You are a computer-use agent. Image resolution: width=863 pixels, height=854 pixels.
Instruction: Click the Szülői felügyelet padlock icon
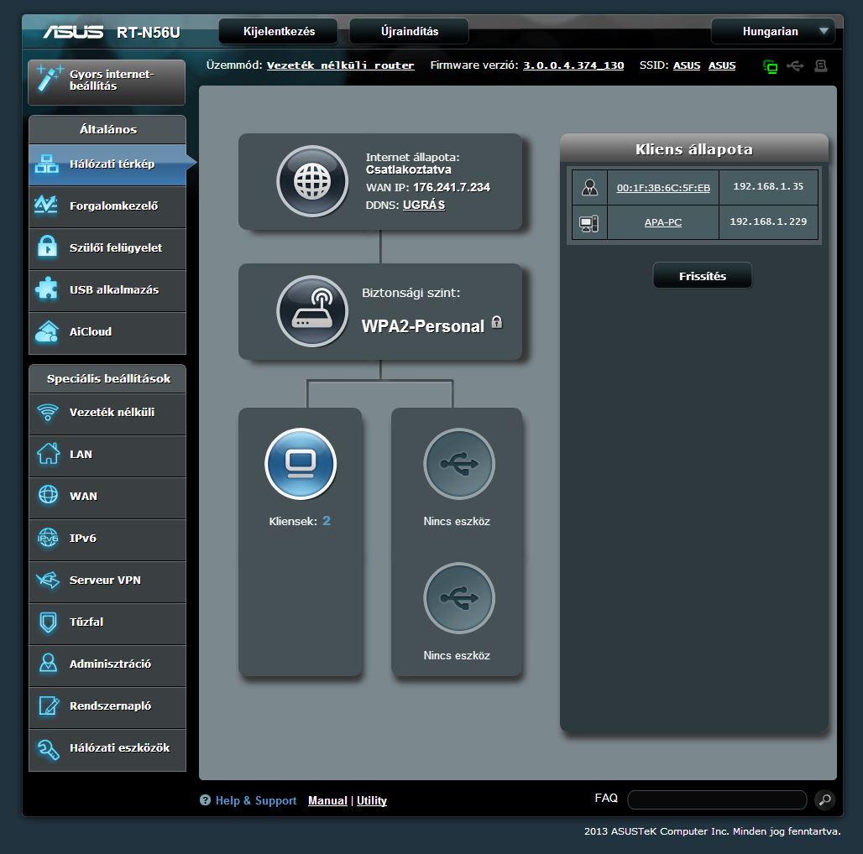47,247
